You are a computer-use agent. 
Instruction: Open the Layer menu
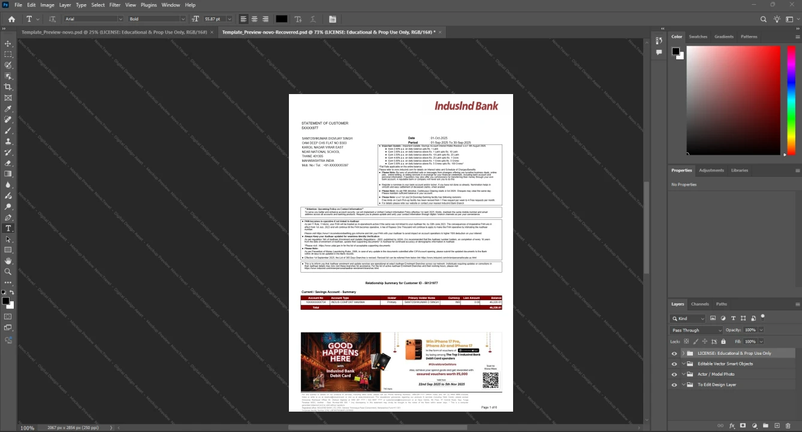65,5
